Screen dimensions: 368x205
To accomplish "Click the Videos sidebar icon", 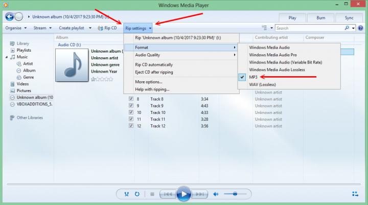I will (x=12, y=84).
